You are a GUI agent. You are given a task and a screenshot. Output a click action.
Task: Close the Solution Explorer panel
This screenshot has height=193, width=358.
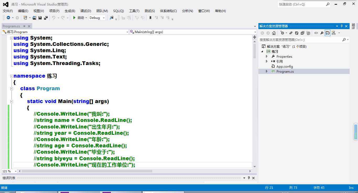pos(346,26)
